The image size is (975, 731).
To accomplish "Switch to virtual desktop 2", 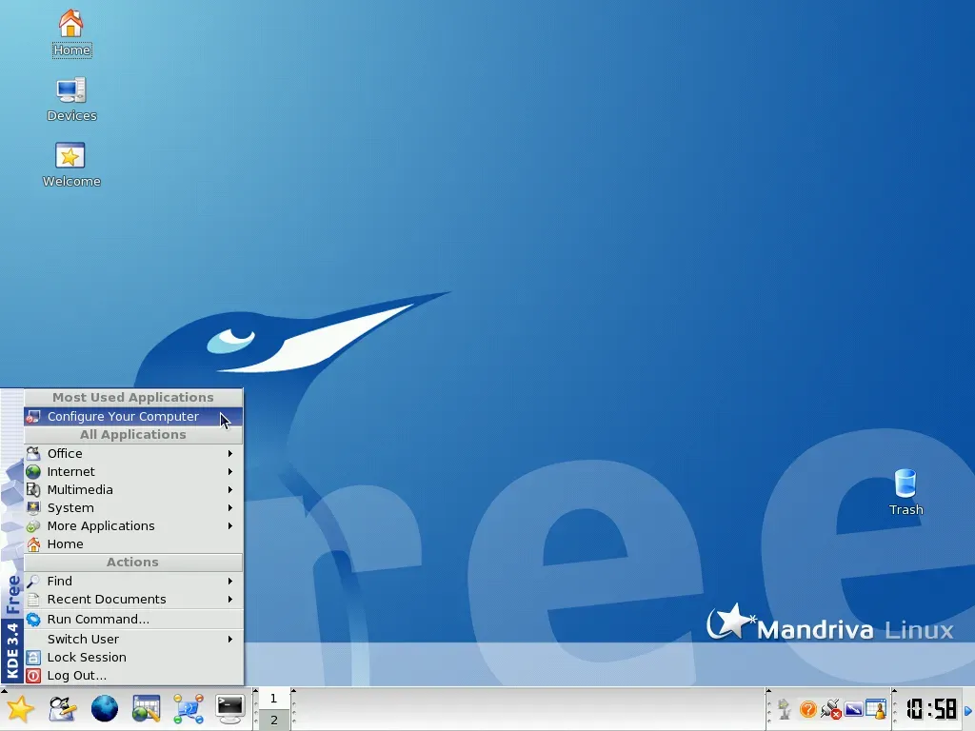I will tap(273, 720).
